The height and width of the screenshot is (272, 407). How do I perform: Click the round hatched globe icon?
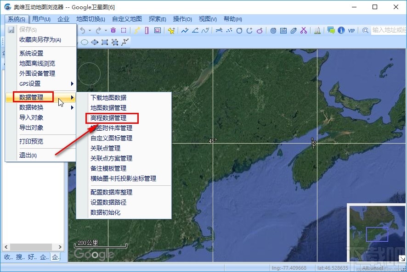click(273, 31)
